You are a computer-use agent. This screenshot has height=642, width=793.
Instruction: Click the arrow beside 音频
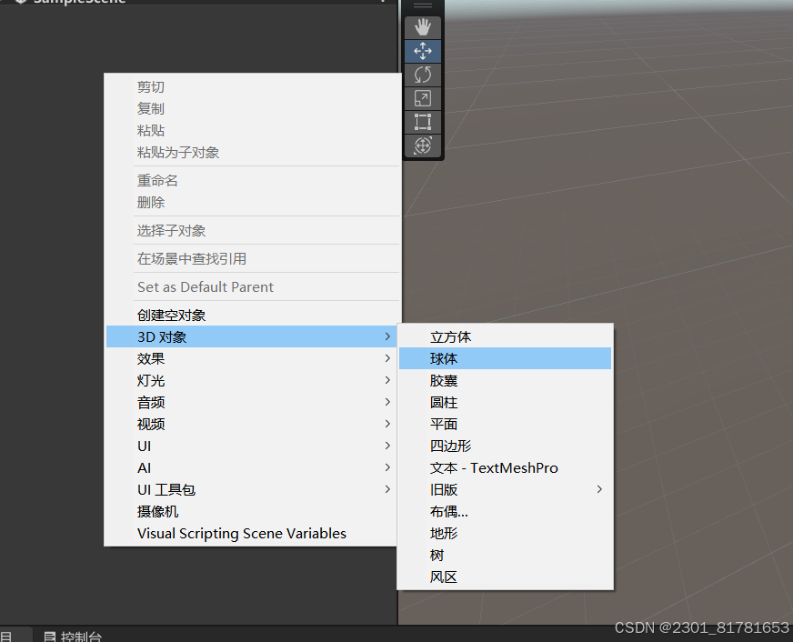pyautogui.click(x=387, y=403)
